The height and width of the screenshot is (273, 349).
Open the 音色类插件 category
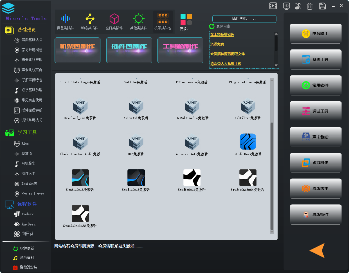click(x=65, y=22)
